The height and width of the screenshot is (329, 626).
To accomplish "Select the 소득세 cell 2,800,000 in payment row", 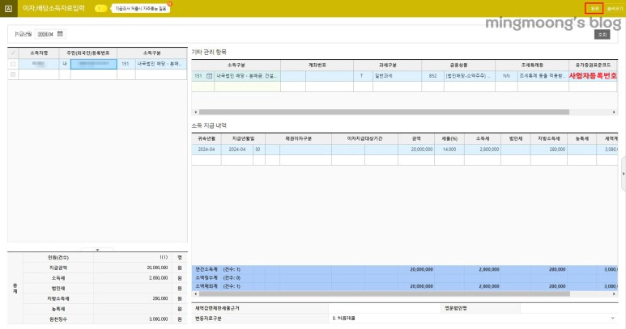I will 483,150.
